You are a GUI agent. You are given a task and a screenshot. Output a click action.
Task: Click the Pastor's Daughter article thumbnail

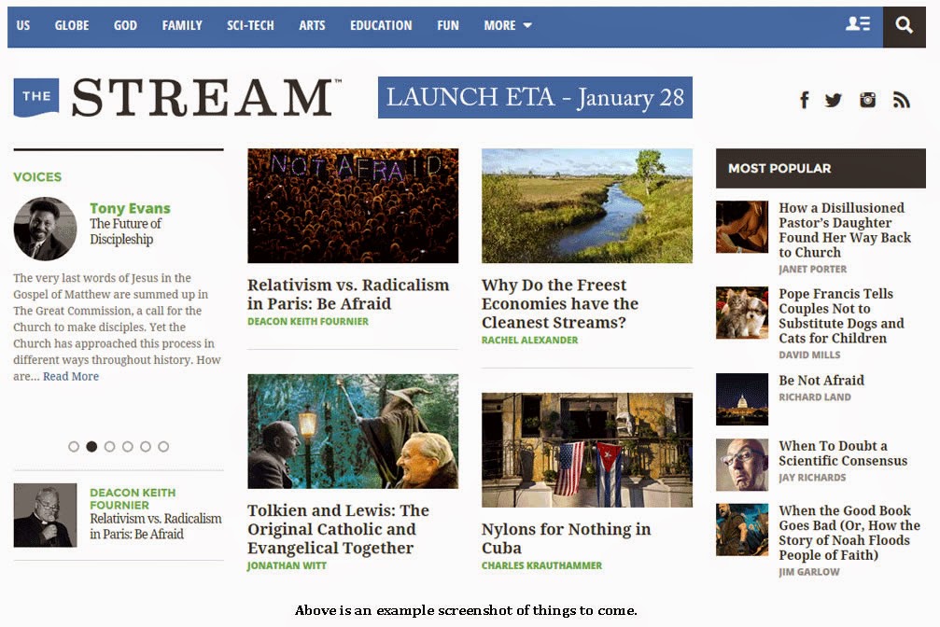tap(742, 227)
